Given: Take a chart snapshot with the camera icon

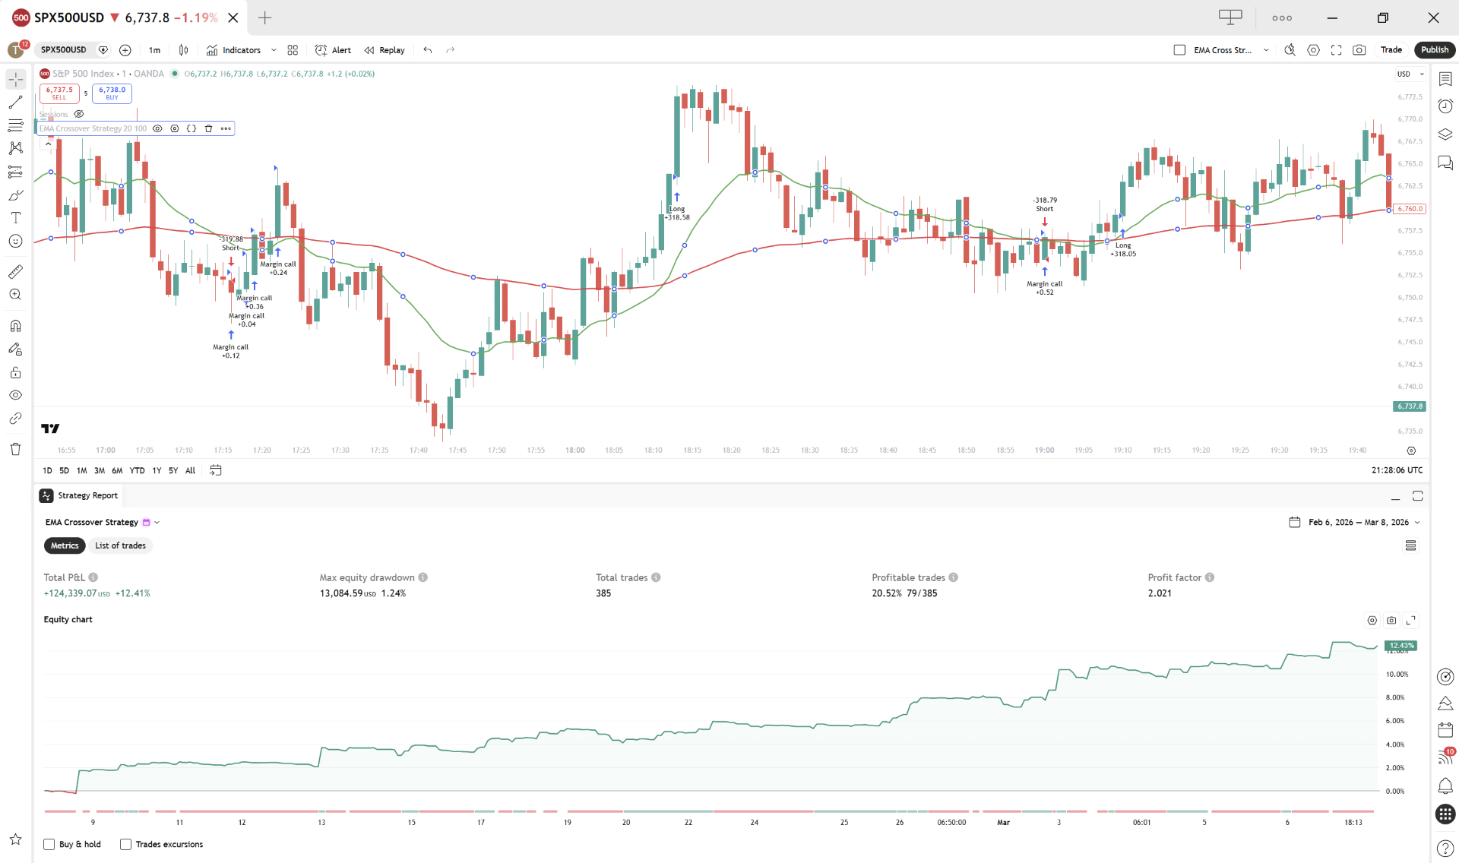Looking at the screenshot, I should [1360, 49].
